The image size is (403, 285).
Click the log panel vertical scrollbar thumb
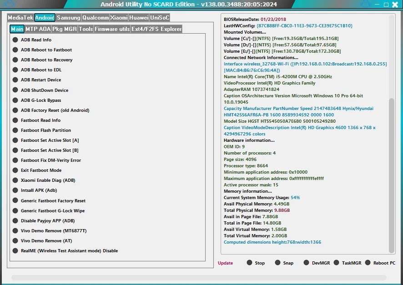(392, 175)
